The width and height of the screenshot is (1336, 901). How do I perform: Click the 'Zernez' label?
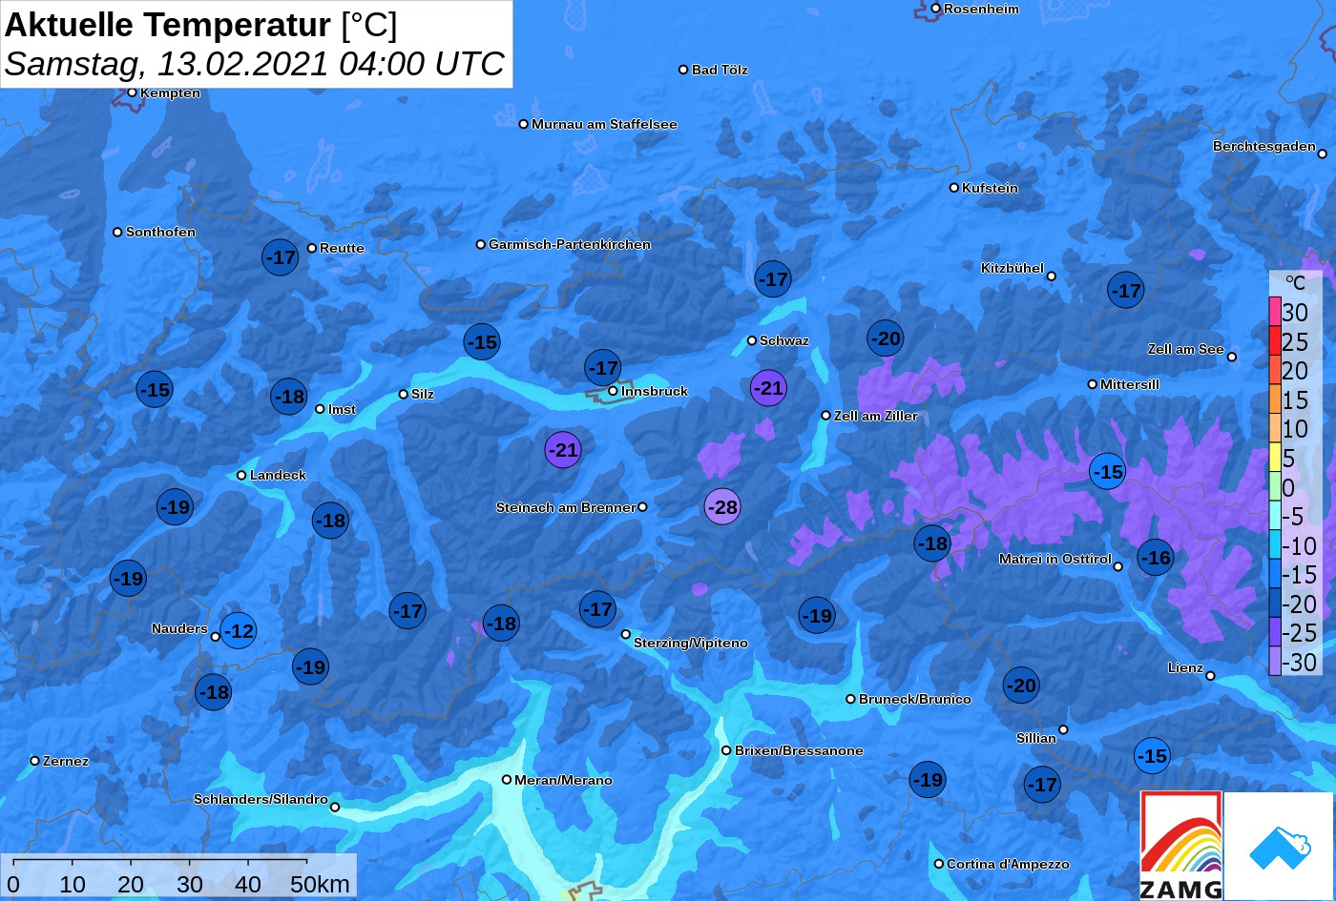[66, 761]
